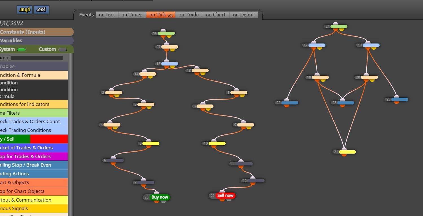This screenshot has width=423, height=216.
Task: Open the on Chart event tab
Action: tap(216, 15)
